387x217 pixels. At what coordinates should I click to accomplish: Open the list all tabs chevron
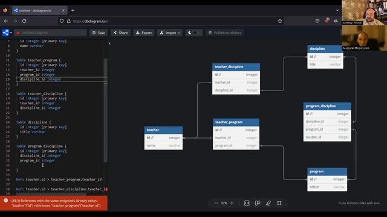[x=337, y=10]
